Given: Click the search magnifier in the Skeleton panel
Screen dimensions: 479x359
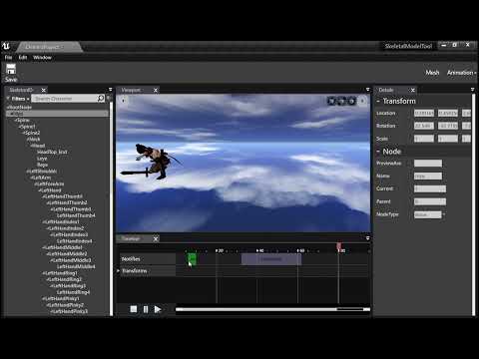Looking at the screenshot, I should click(x=101, y=98).
